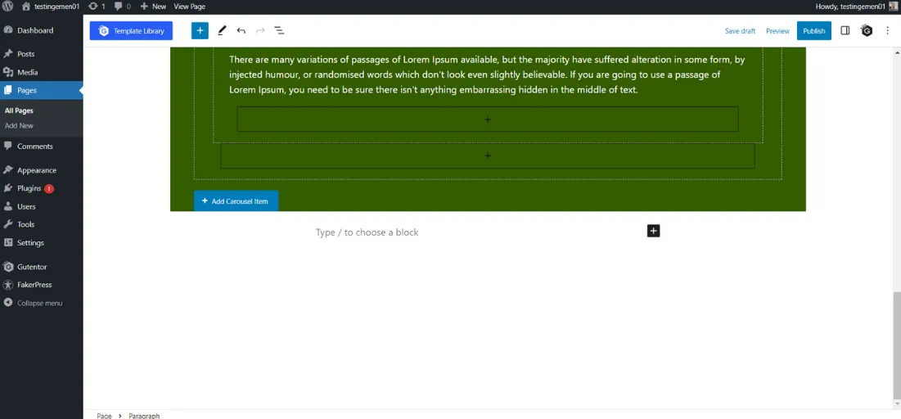
Task: Collapse the admin sidebar menu
Action: pos(33,303)
